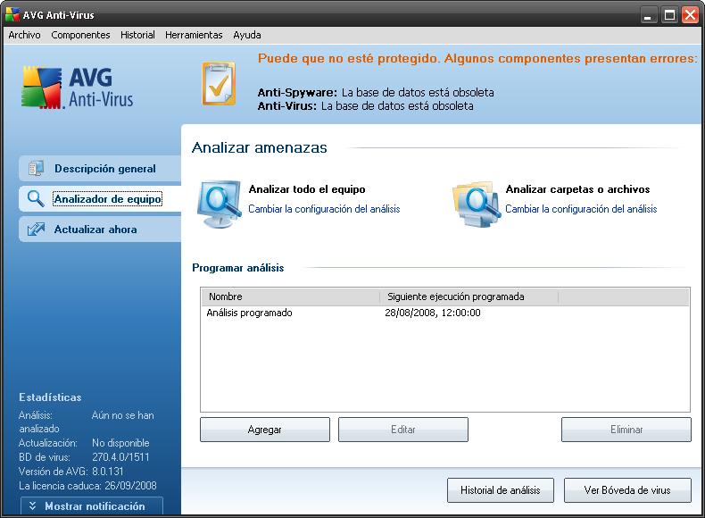This screenshot has width=705, height=518.
Task: Select Descripción general in the sidebar
Action: click(x=100, y=168)
